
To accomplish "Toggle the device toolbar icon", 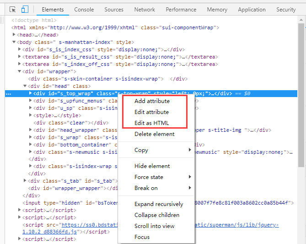I will click(25, 9).
